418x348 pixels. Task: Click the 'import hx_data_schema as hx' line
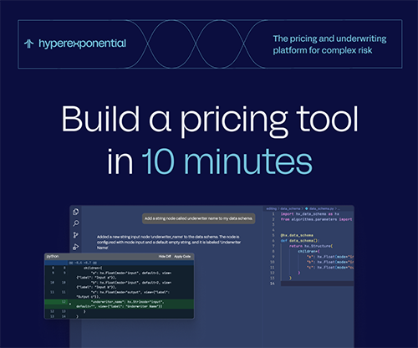309,214
